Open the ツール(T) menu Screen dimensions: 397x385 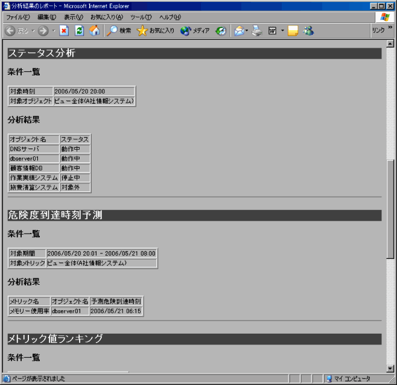click(141, 17)
